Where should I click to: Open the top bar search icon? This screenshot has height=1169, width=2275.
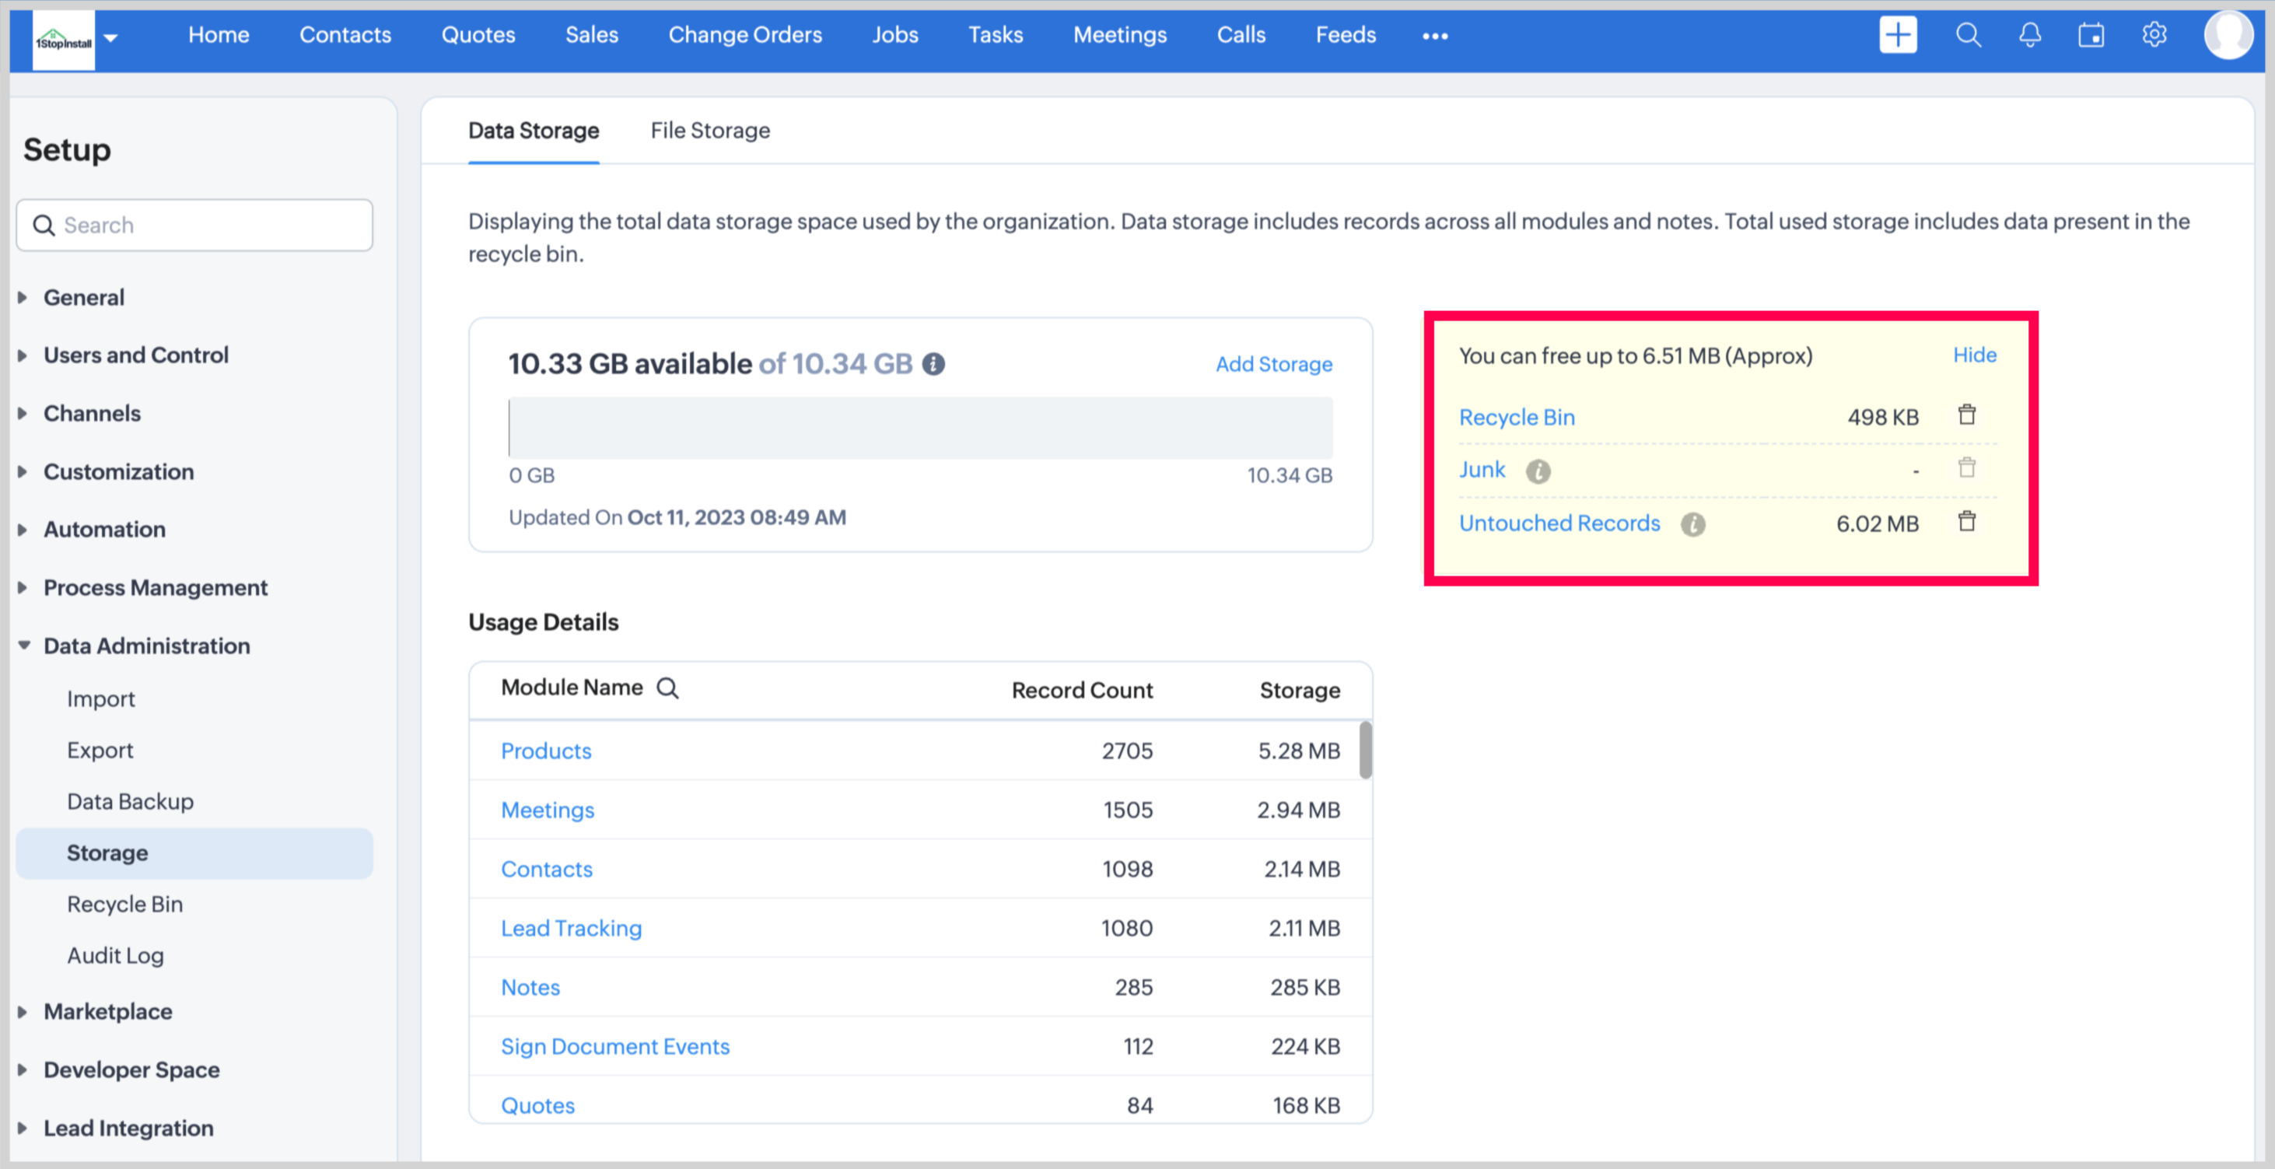[x=1968, y=35]
